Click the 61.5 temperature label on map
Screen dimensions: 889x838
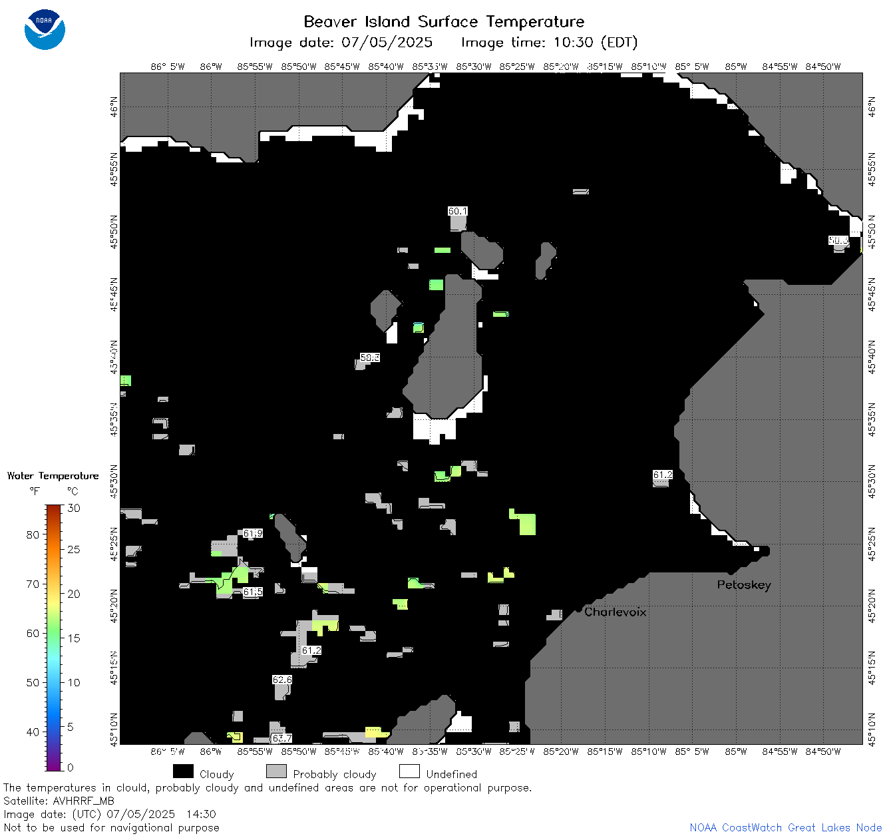[253, 592]
